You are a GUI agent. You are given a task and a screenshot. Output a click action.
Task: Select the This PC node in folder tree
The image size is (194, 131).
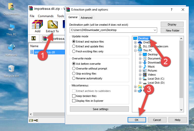148,50
